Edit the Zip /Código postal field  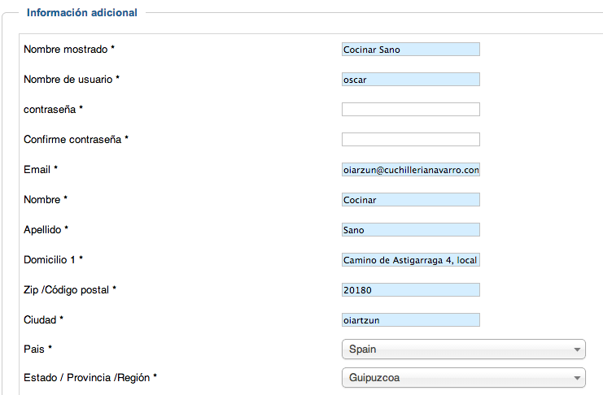pos(411,289)
